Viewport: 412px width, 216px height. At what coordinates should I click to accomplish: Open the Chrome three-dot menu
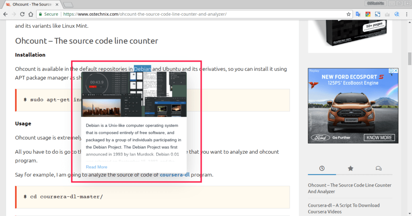tap(406, 14)
